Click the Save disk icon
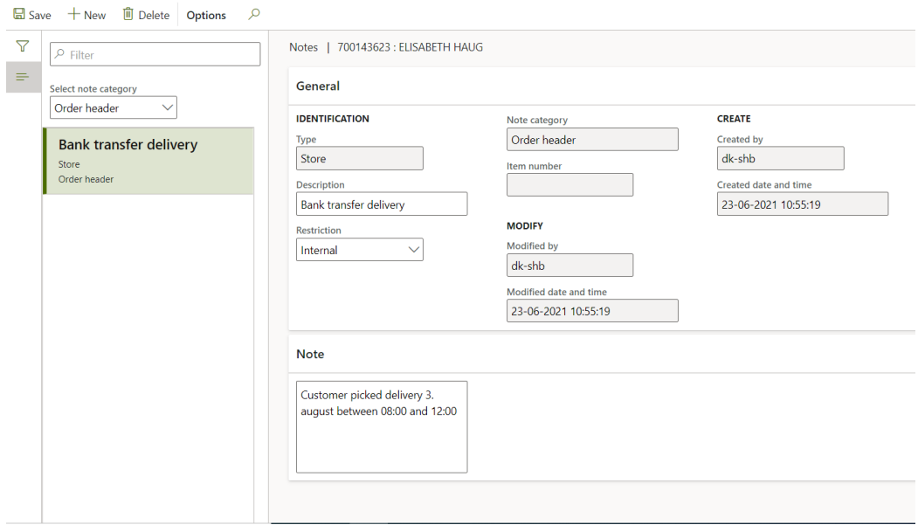Screen dimensions: 918x525 point(18,15)
